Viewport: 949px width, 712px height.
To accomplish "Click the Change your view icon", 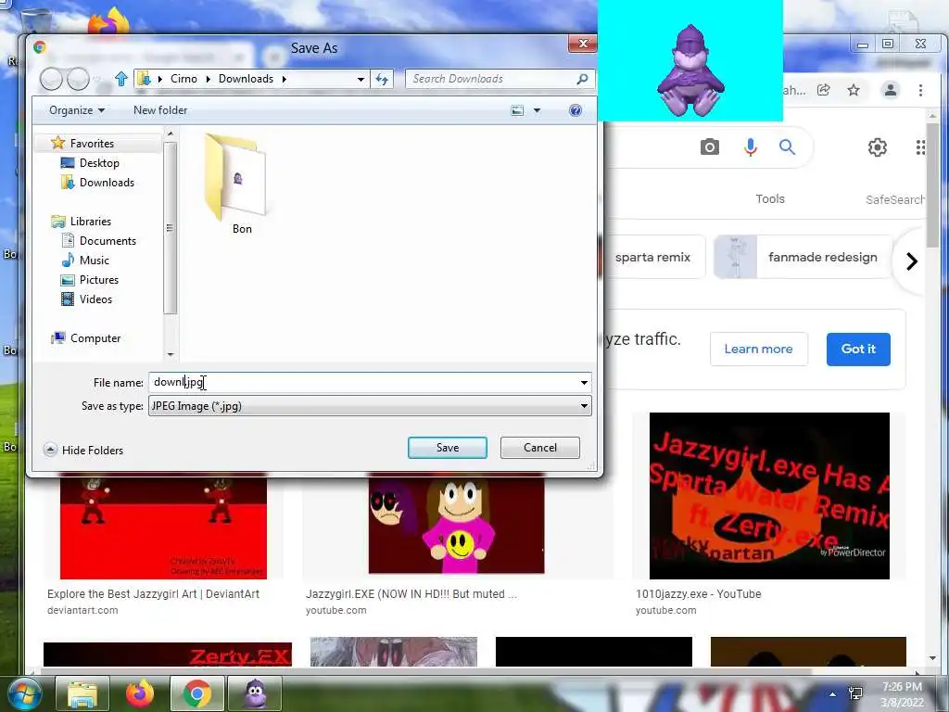I will [517, 110].
